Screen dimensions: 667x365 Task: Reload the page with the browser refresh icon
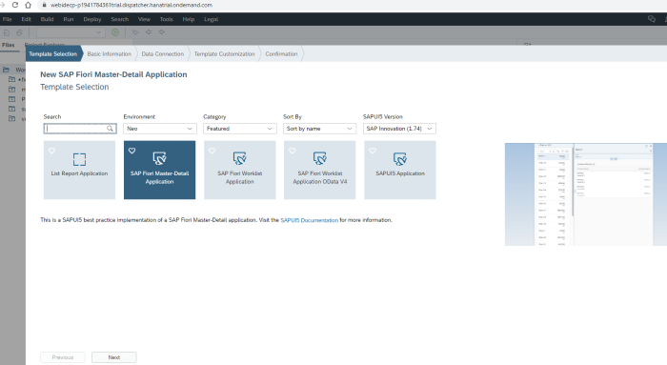pyautogui.click(x=15, y=5)
